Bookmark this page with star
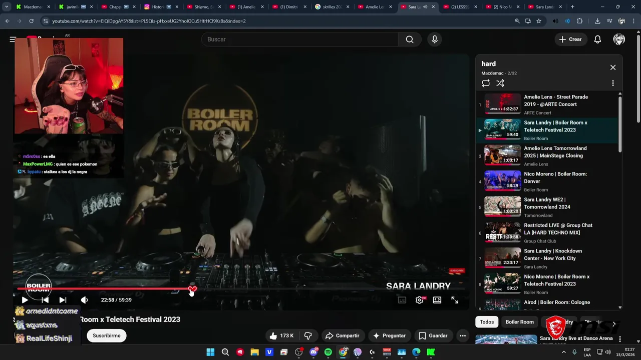Screen dimensions: 641x360 [x=539, y=21]
